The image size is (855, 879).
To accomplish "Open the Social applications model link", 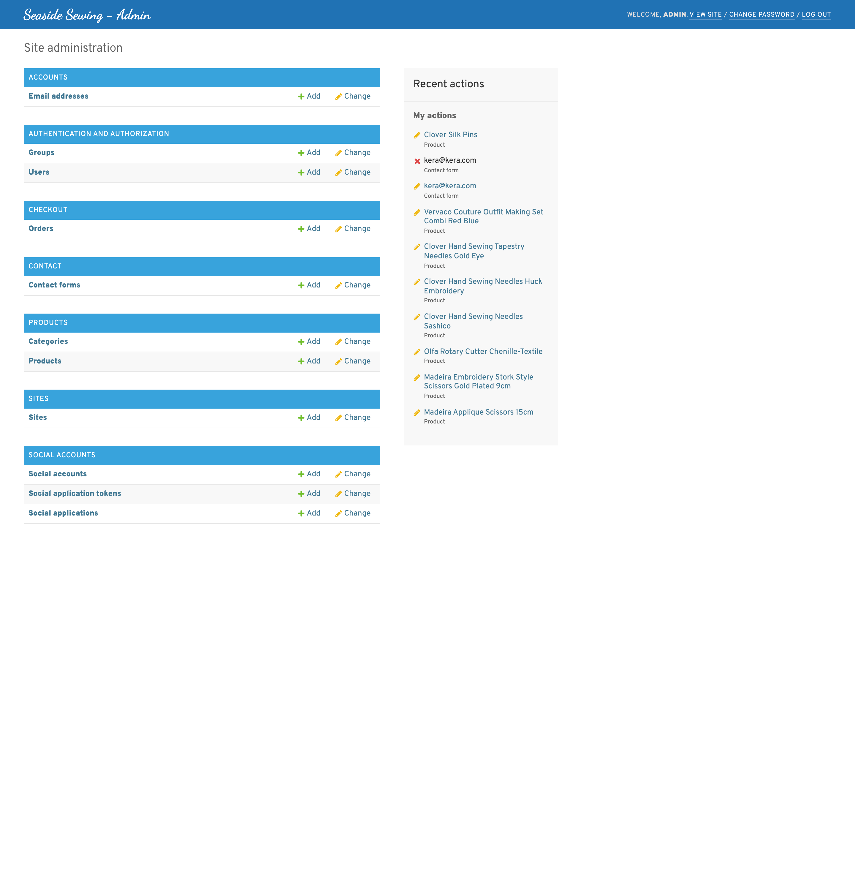I will coord(63,513).
